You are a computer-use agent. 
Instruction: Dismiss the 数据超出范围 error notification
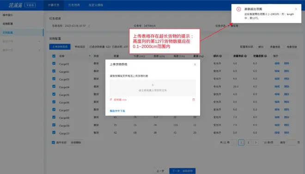(296, 9)
